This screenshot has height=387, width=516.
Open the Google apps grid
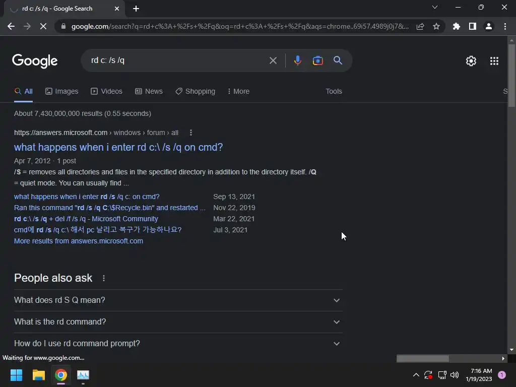coord(494,61)
